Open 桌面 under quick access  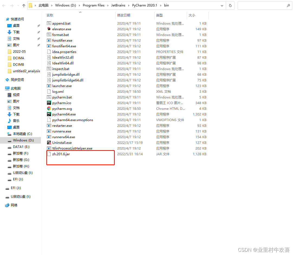pyautogui.click(x=16, y=25)
